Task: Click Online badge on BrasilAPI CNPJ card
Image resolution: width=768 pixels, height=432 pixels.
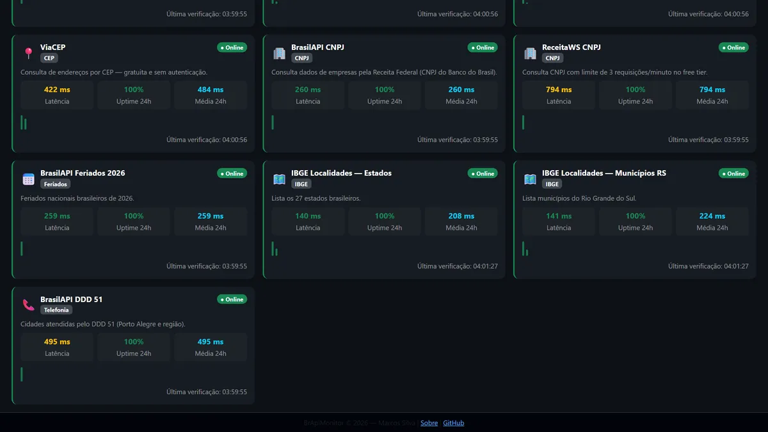Action: click(483, 47)
